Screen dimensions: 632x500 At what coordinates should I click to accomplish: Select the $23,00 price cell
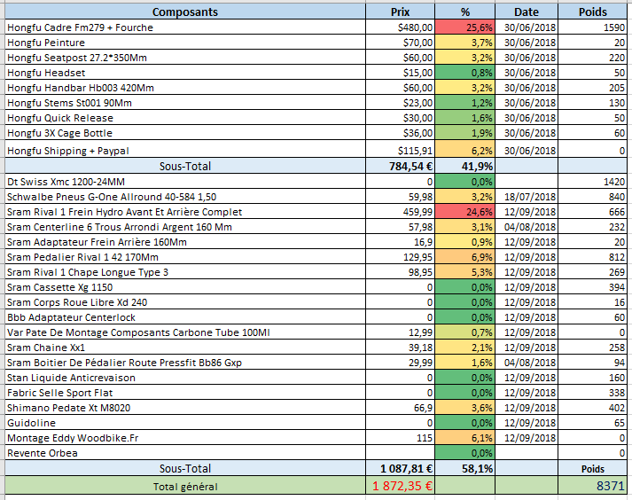pyautogui.click(x=401, y=103)
